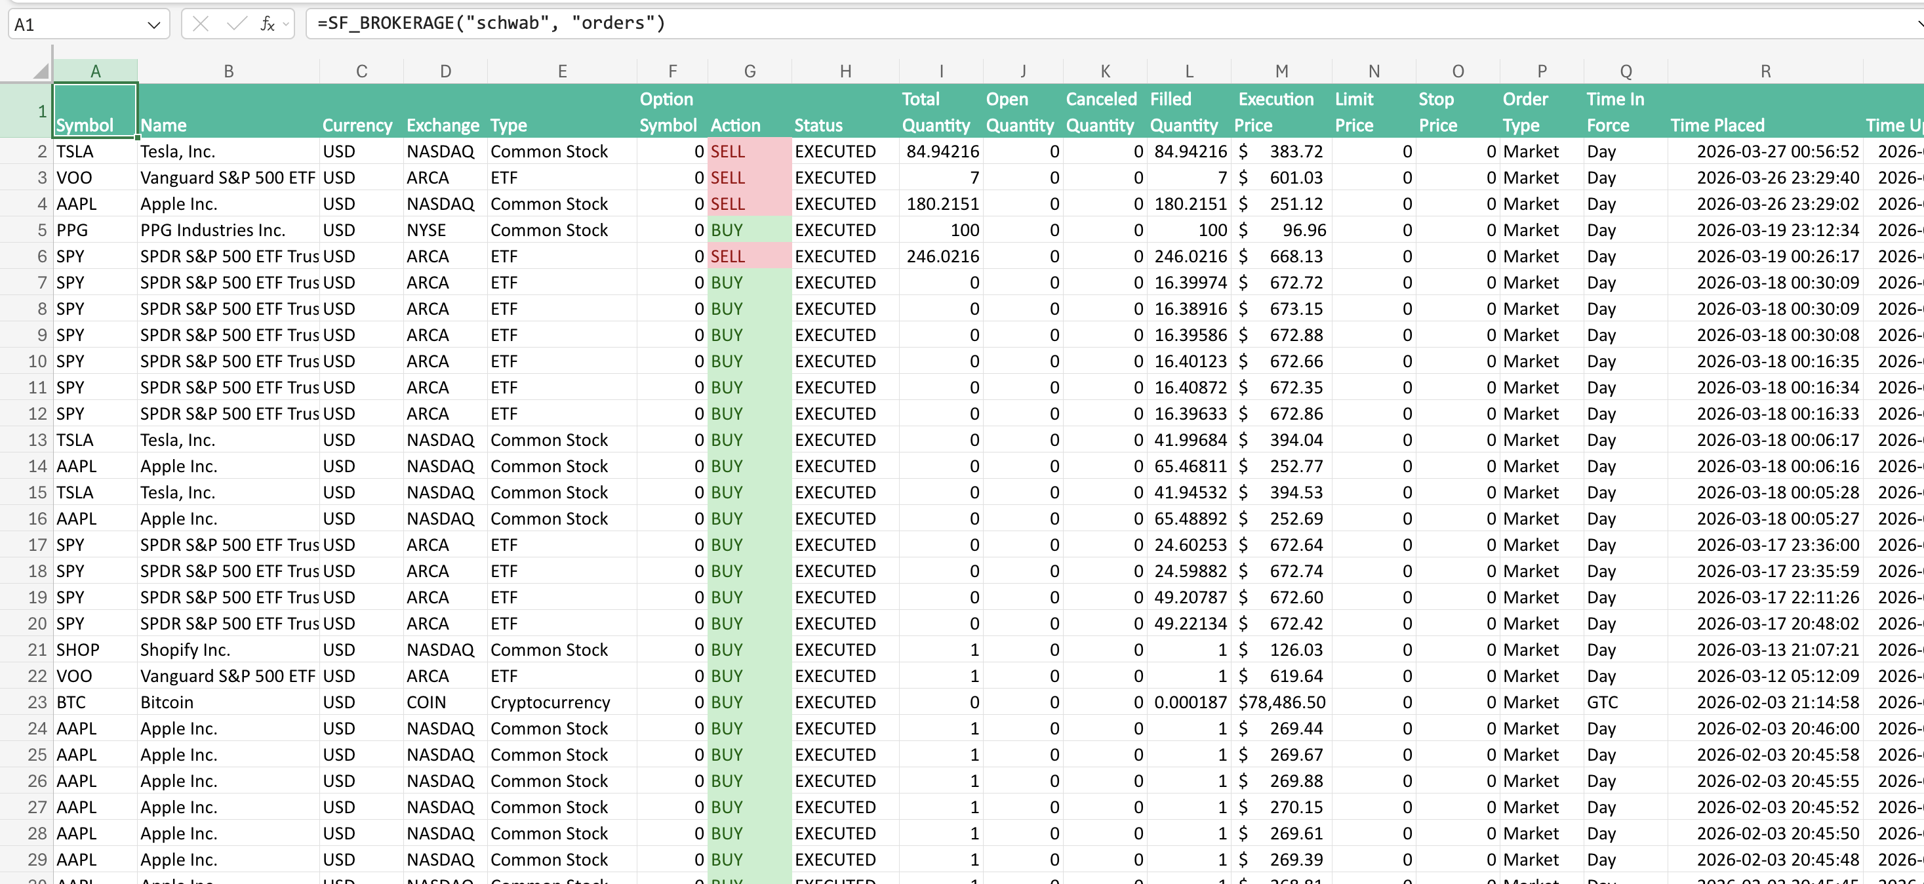Click the Name Box showing A1
Viewport: 1924px width, 884px height.
[x=89, y=24]
